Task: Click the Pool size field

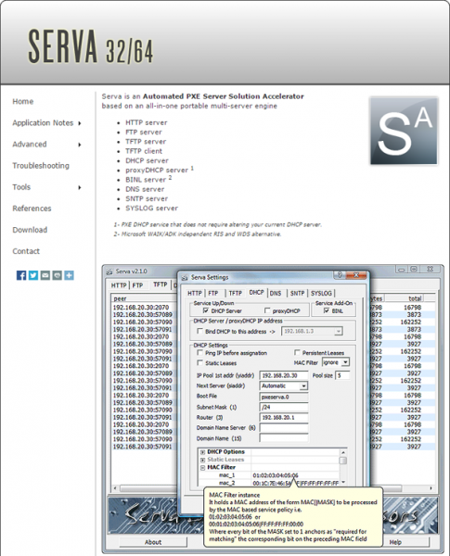Action: tap(342, 375)
